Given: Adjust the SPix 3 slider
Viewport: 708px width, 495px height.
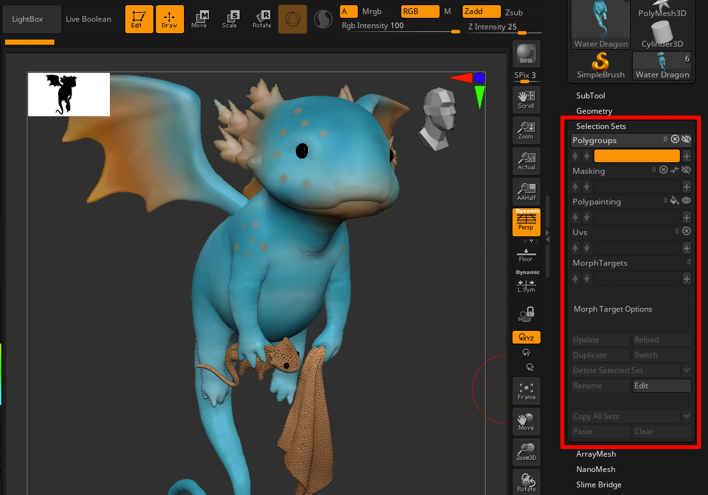Looking at the screenshot, I should 526,77.
